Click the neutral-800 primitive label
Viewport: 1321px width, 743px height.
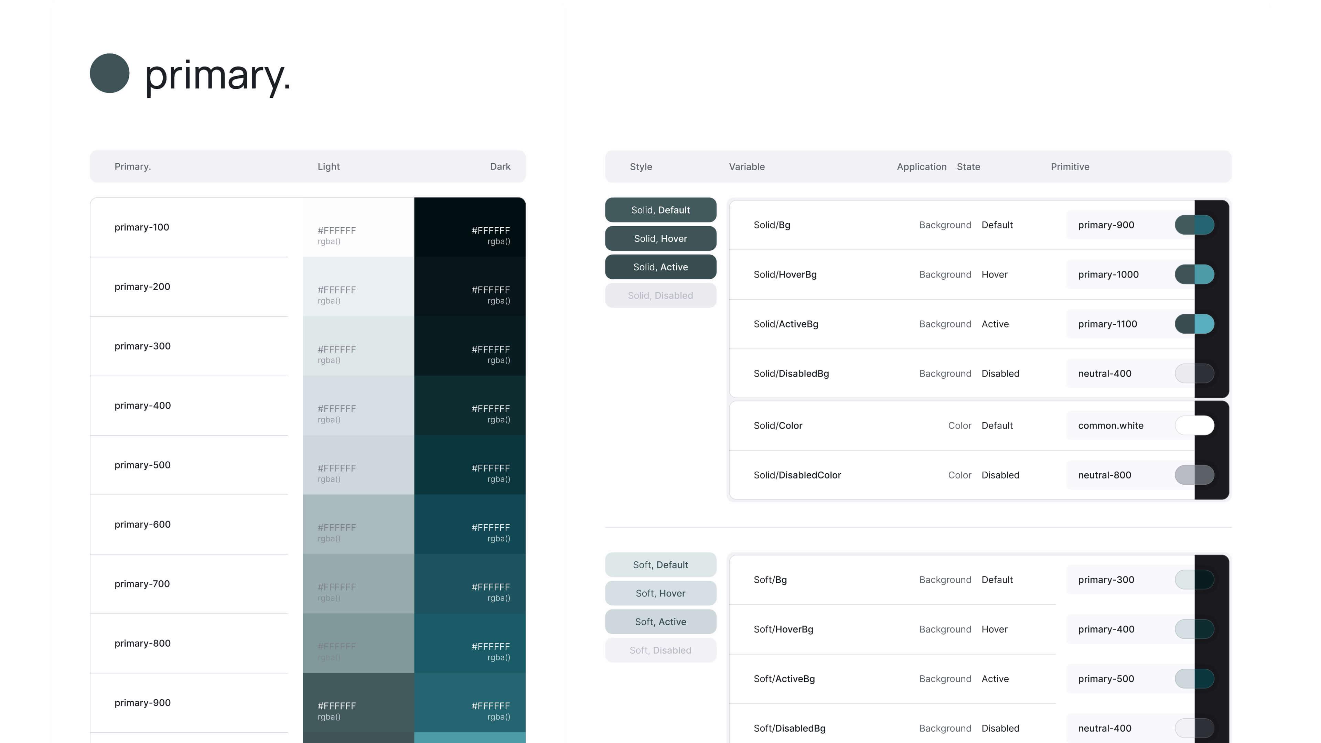point(1105,475)
